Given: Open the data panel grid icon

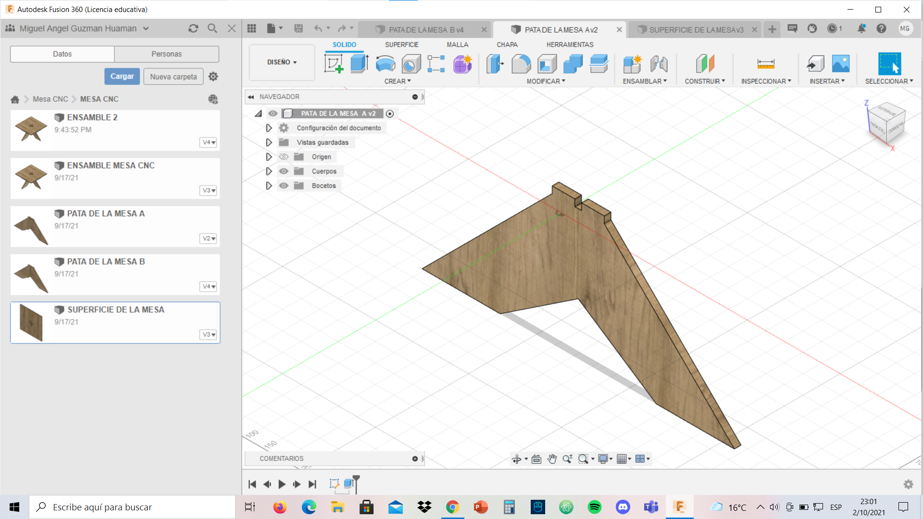Looking at the screenshot, I should (251, 28).
